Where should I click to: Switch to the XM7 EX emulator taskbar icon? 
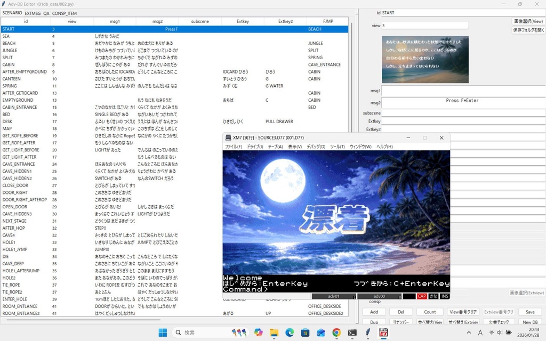[383, 332]
